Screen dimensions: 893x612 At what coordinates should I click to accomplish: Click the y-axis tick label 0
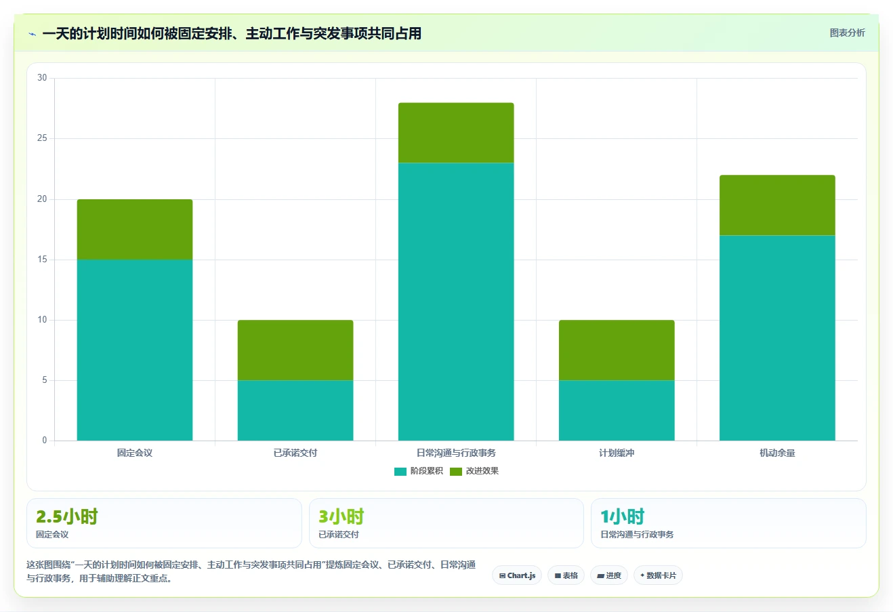[45, 441]
